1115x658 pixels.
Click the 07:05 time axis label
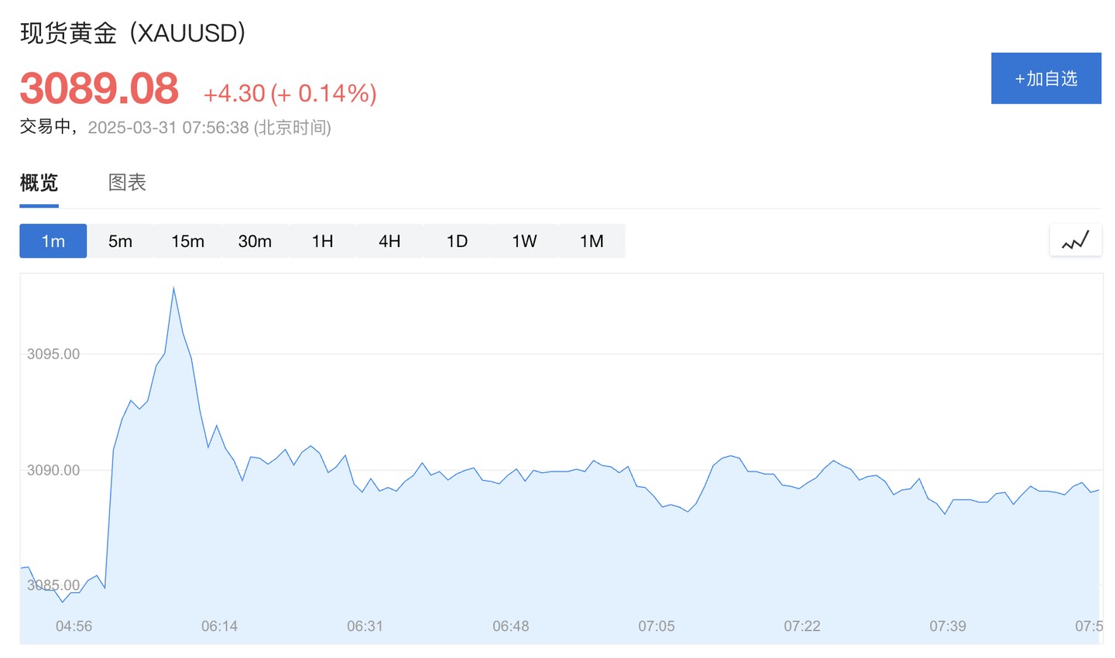pyautogui.click(x=656, y=625)
